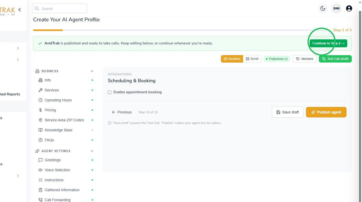Click the chat bubble icon beside Greetings
The height and width of the screenshot is (202, 362).
41,160
